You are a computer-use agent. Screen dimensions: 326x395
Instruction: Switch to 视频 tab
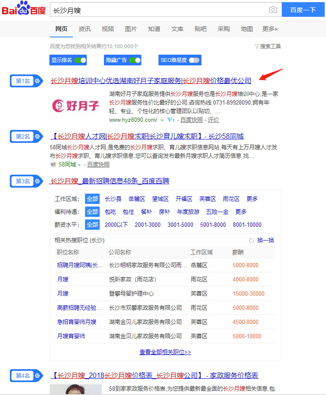[x=108, y=29]
